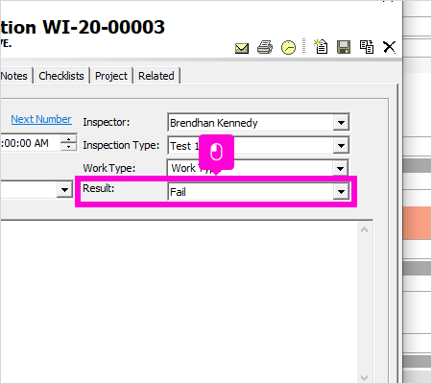Screen dimensions: 432x384
Task: Click the email envelope icon
Action: (x=242, y=48)
